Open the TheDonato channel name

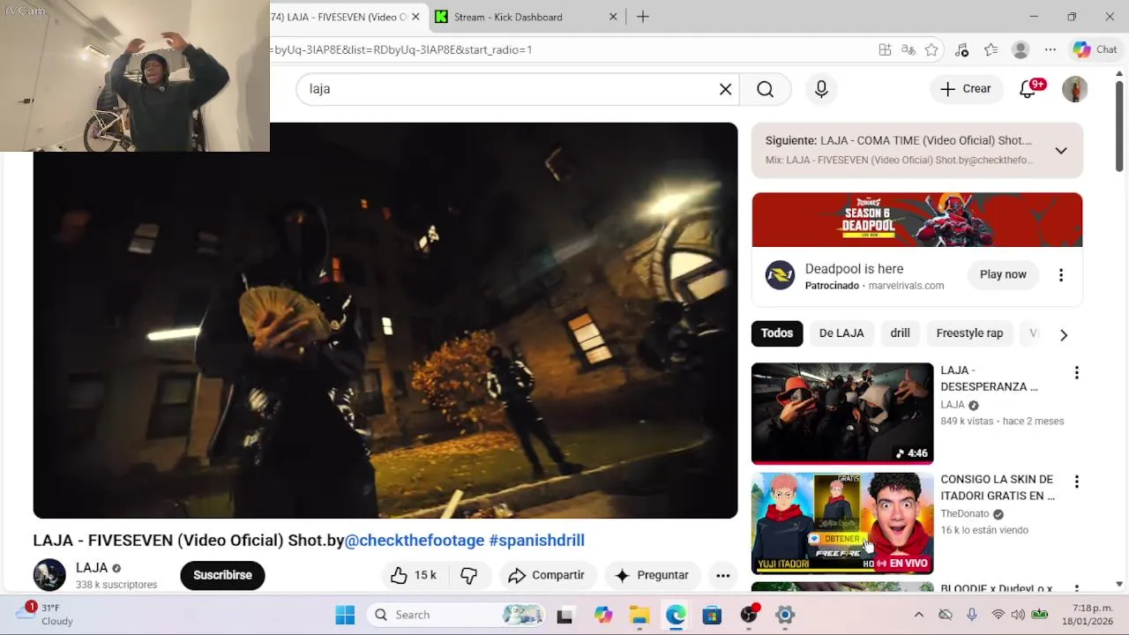click(x=965, y=513)
